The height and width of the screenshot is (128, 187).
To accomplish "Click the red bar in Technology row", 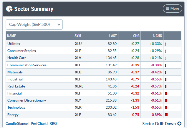I will tap(166, 108).
